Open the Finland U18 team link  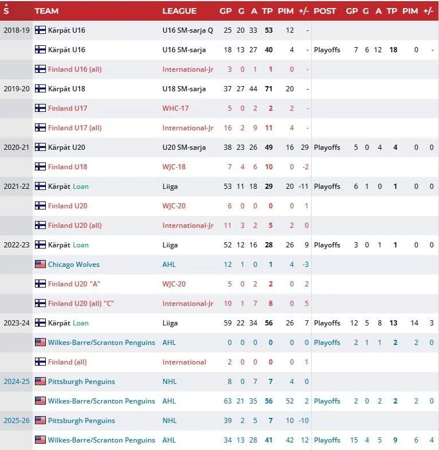(68, 166)
